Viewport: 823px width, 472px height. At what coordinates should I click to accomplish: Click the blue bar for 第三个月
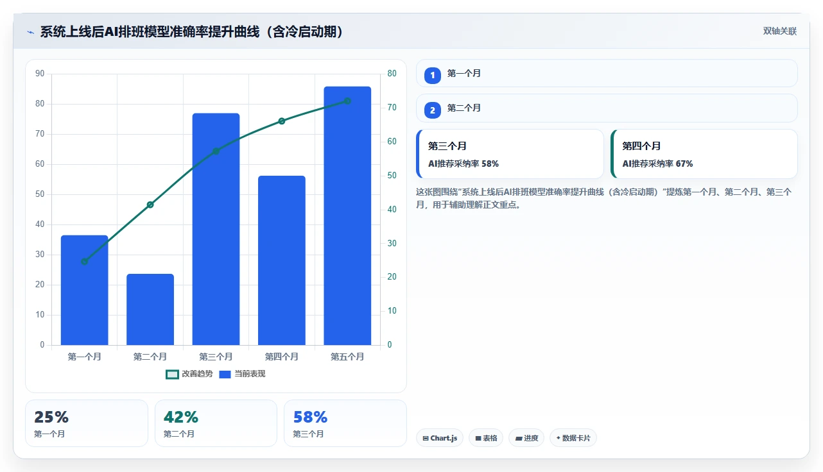(x=216, y=230)
